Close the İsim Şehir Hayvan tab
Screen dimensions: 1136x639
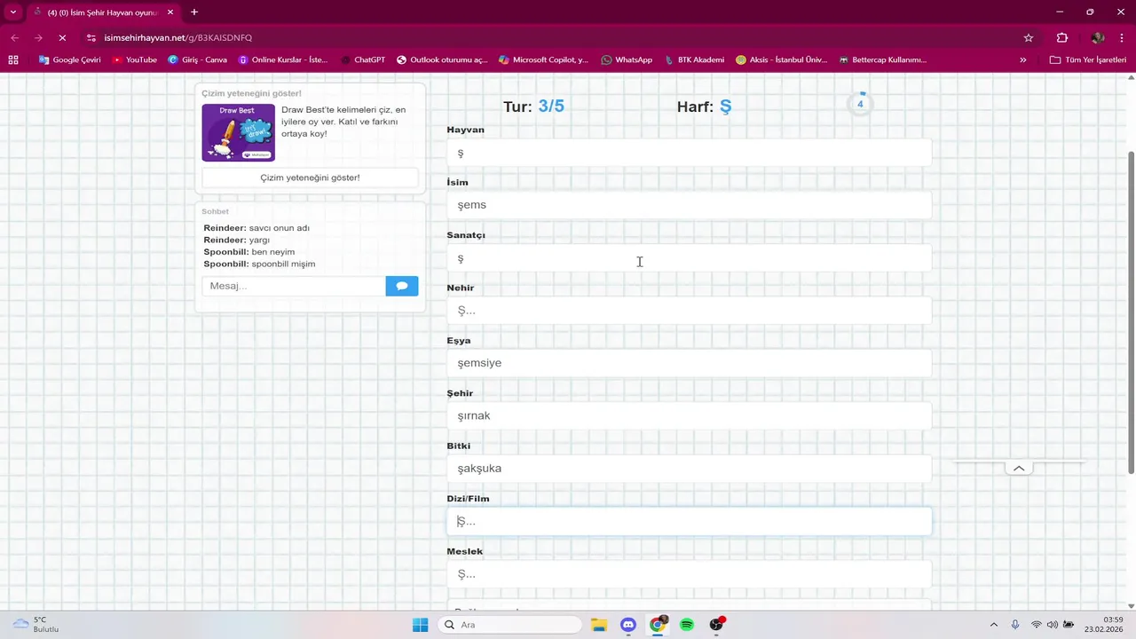[x=170, y=12]
